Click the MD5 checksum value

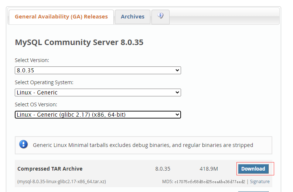(x=209, y=182)
